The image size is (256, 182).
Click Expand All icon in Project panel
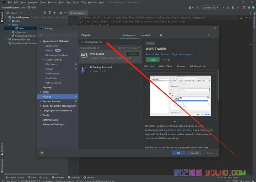pos(50,13)
